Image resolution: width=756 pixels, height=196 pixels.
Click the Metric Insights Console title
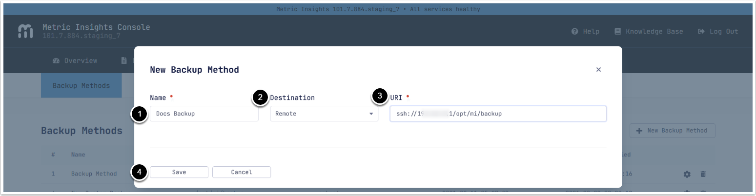point(96,27)
